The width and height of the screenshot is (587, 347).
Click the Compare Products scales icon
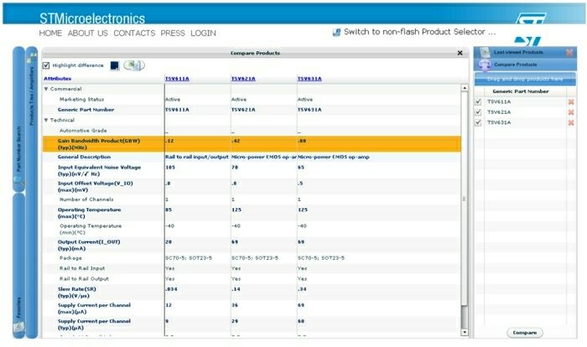pos(485,65)
